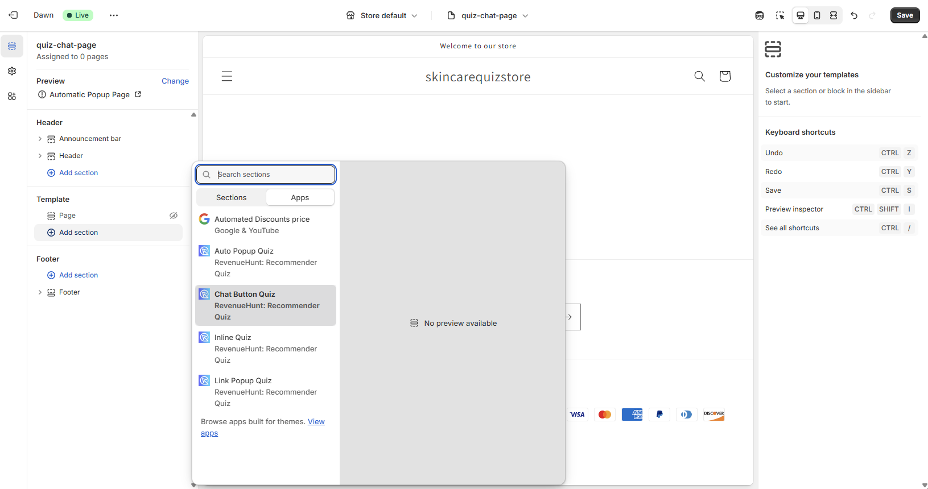Toggle visibility of the Page section
Viewport: 928px width, 489px height.
(x=174, y=216)
